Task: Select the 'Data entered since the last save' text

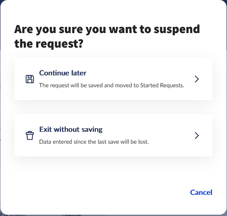Action: 94,142
